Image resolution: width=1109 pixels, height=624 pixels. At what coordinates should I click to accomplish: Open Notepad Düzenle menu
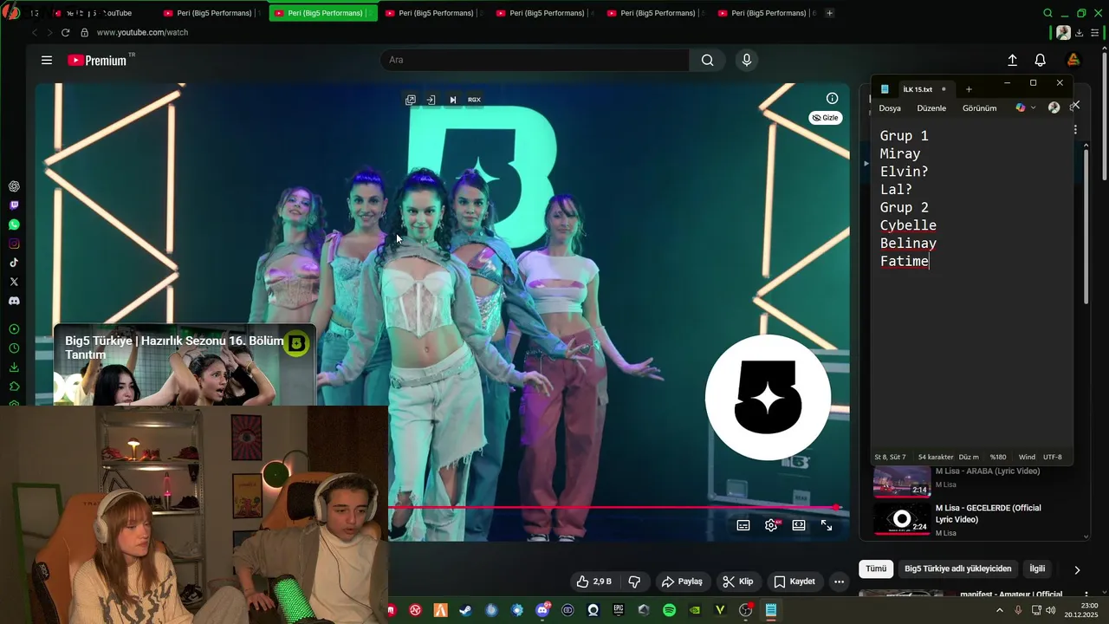[931, 108]
